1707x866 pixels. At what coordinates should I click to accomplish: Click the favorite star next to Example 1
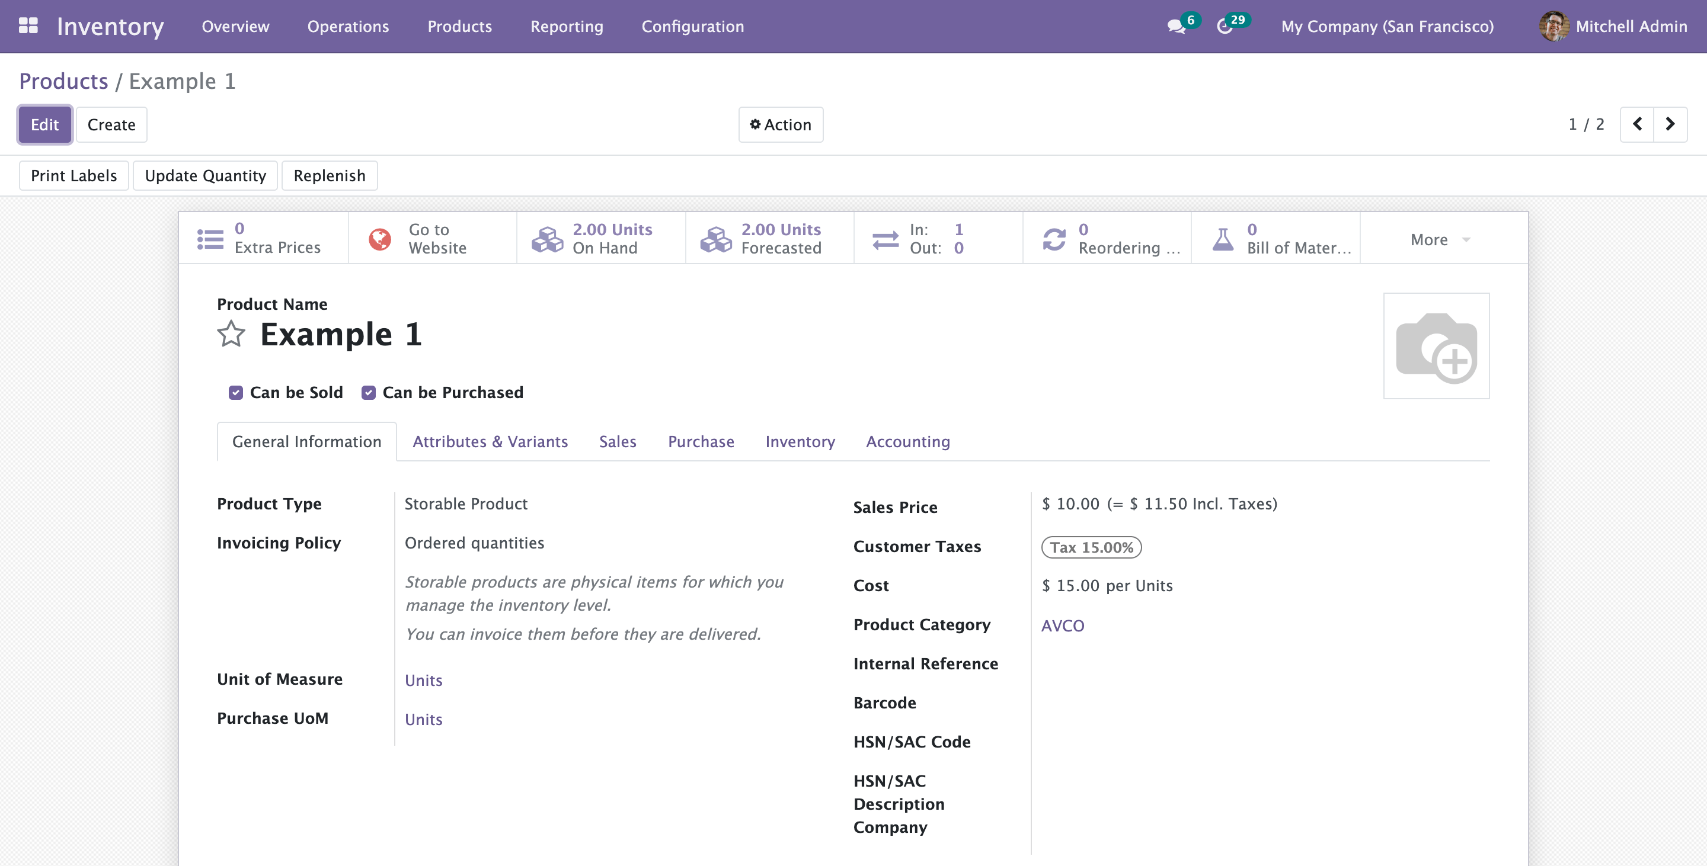(x=231, y=333)
